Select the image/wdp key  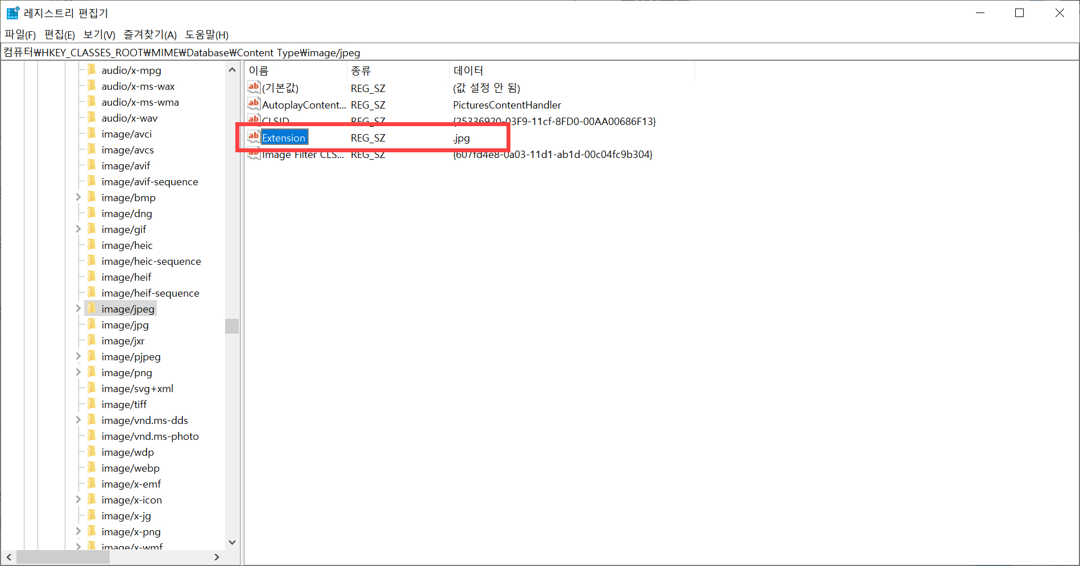[128, 452]
